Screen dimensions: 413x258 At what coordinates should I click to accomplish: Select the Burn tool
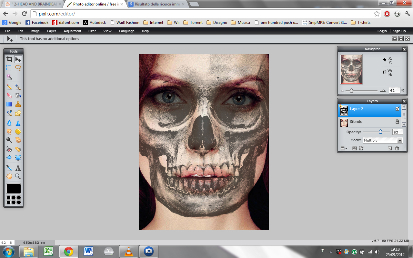(x=18, y=140)
